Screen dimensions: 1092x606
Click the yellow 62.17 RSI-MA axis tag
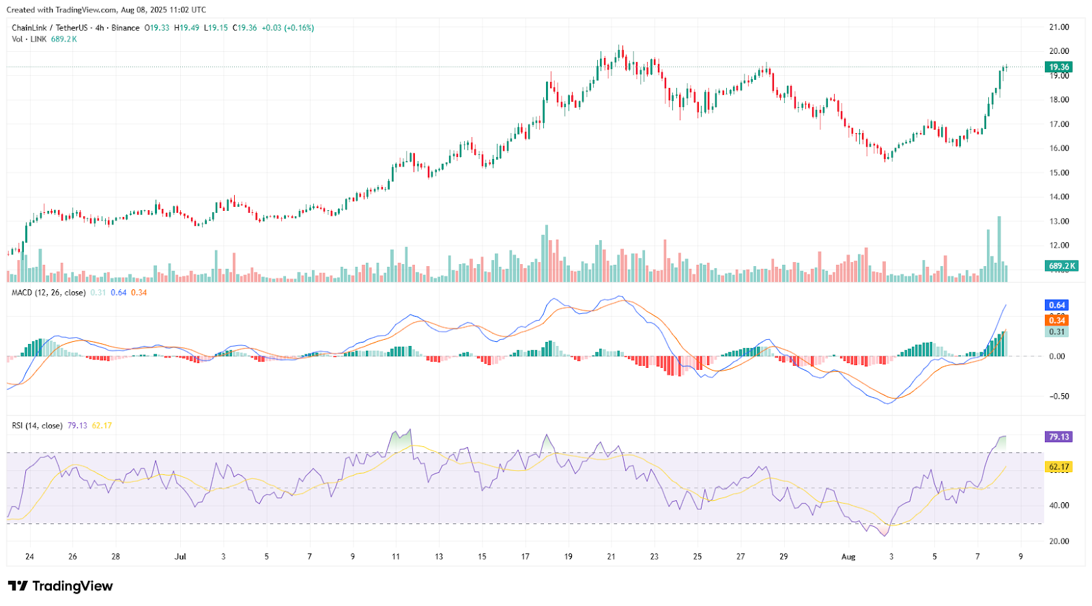1059,467
